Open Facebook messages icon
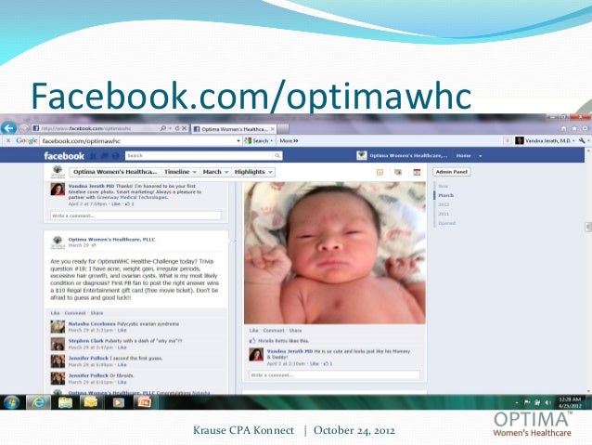The width and height of the screenshot is (592, 445). coord(105,156)
